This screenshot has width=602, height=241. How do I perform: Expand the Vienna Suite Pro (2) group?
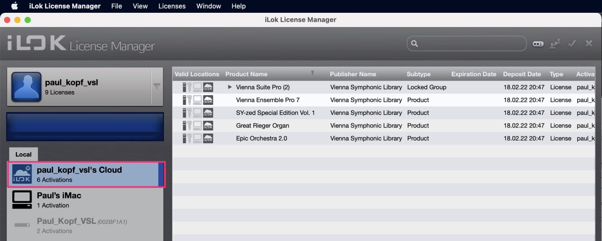click(x=230, y=87)
